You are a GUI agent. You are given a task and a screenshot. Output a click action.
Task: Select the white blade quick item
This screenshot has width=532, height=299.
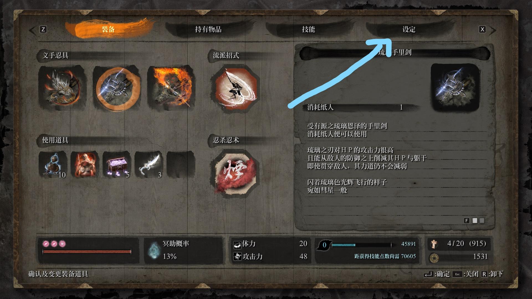[x=149, y=165]
